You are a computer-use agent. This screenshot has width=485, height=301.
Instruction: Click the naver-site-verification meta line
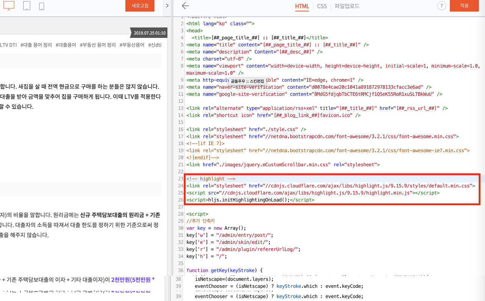(x=309, y=87)
